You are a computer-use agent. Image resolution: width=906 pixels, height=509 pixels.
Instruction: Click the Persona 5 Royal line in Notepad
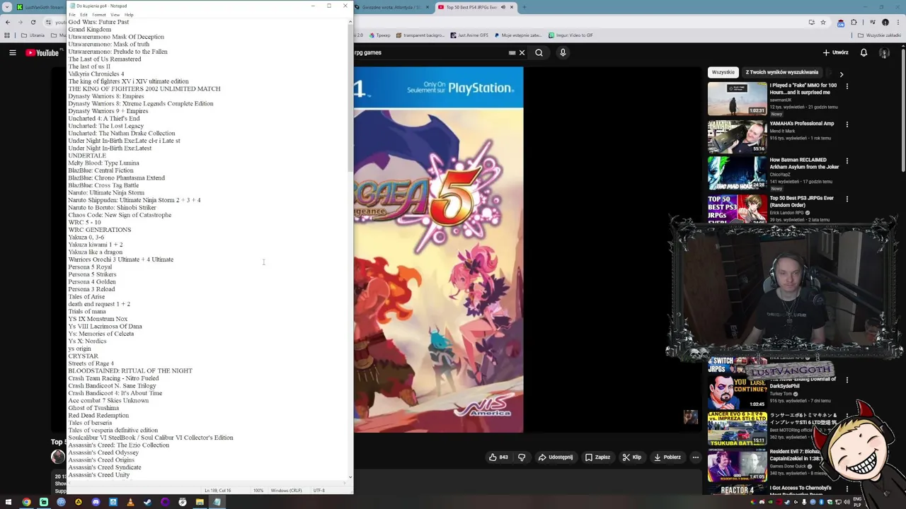click(90, 267)
